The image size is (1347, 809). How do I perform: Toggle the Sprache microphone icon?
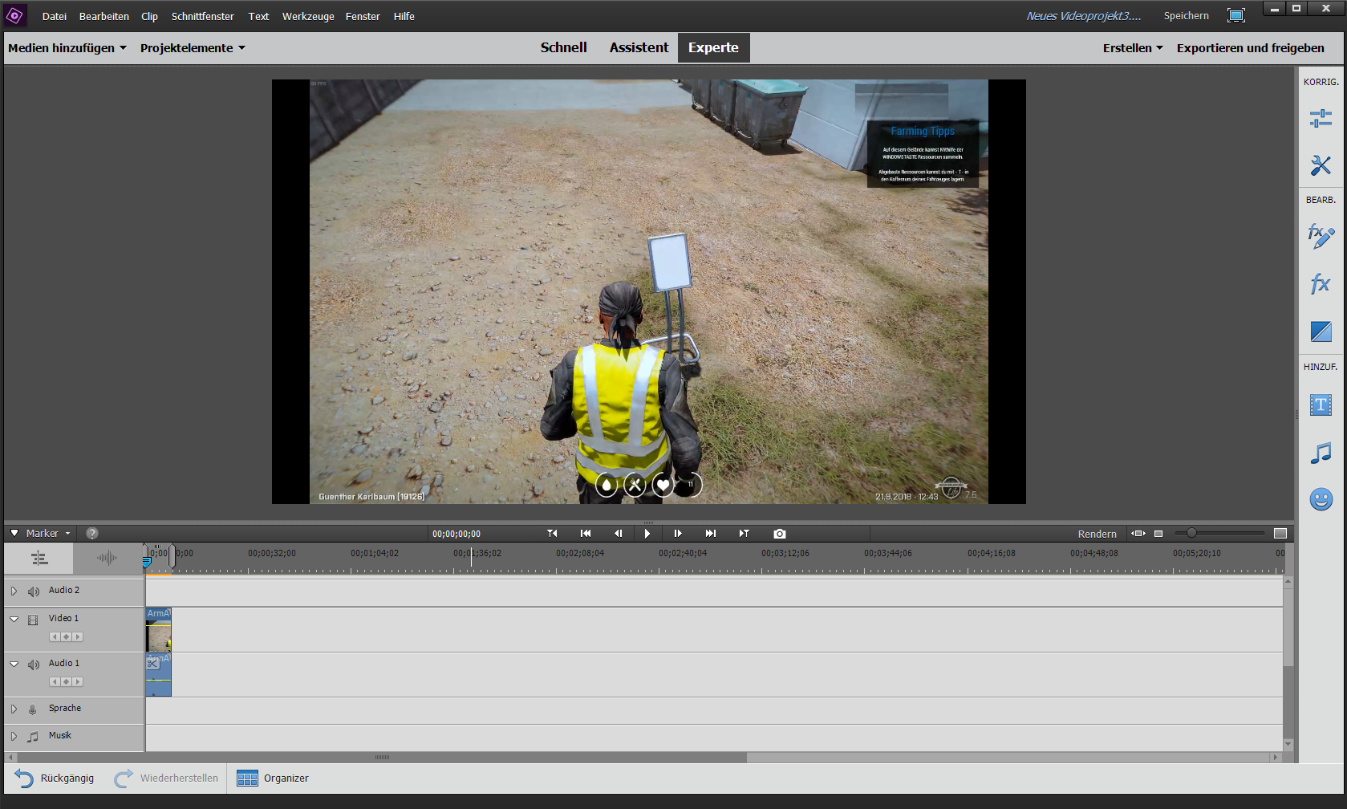click(x=33, y=709)
